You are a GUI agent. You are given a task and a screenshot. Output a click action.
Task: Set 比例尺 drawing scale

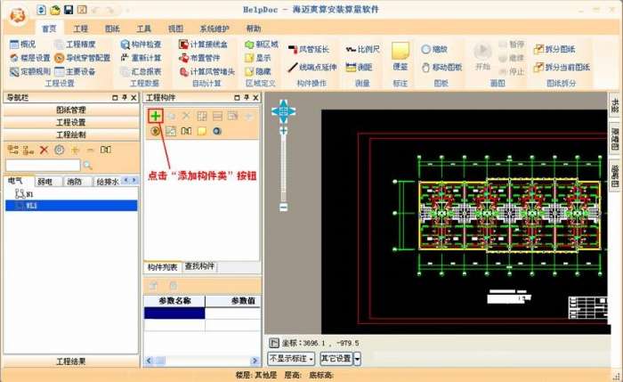click(x=363, y=49)
